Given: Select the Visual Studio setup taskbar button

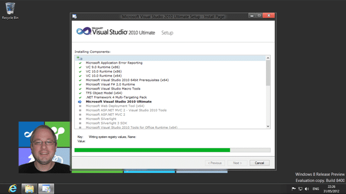Looking at the screenshot, I should tap(46, 189).
